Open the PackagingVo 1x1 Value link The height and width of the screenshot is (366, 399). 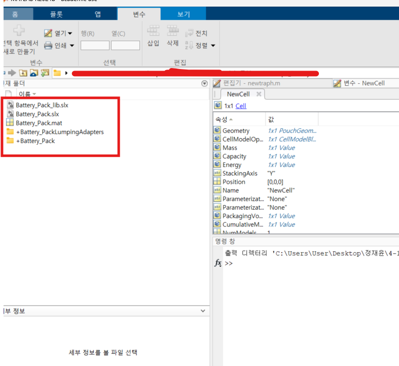(281, 216)
